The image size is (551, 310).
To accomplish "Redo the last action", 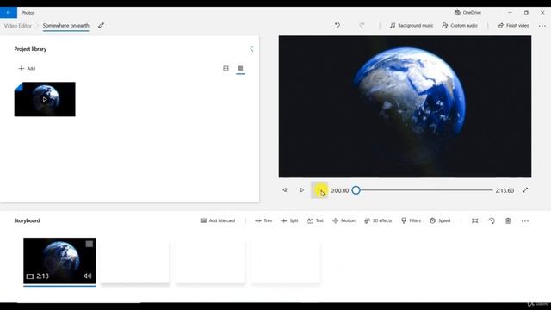I will tap(362, 25).
